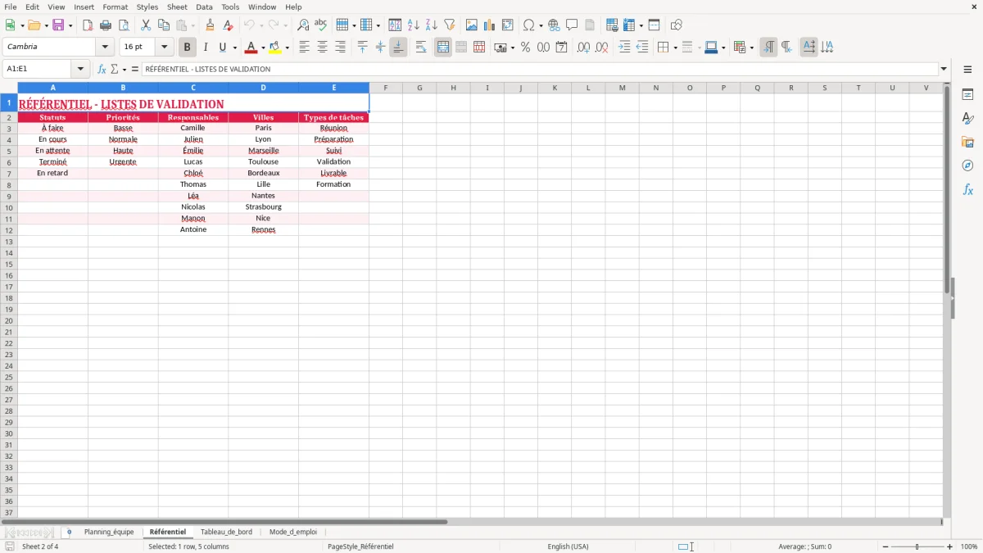Switch to the Tableau_de_bord sheet tab
The height and width of the screenshot is (553, 983).
[x=226, y=532]
